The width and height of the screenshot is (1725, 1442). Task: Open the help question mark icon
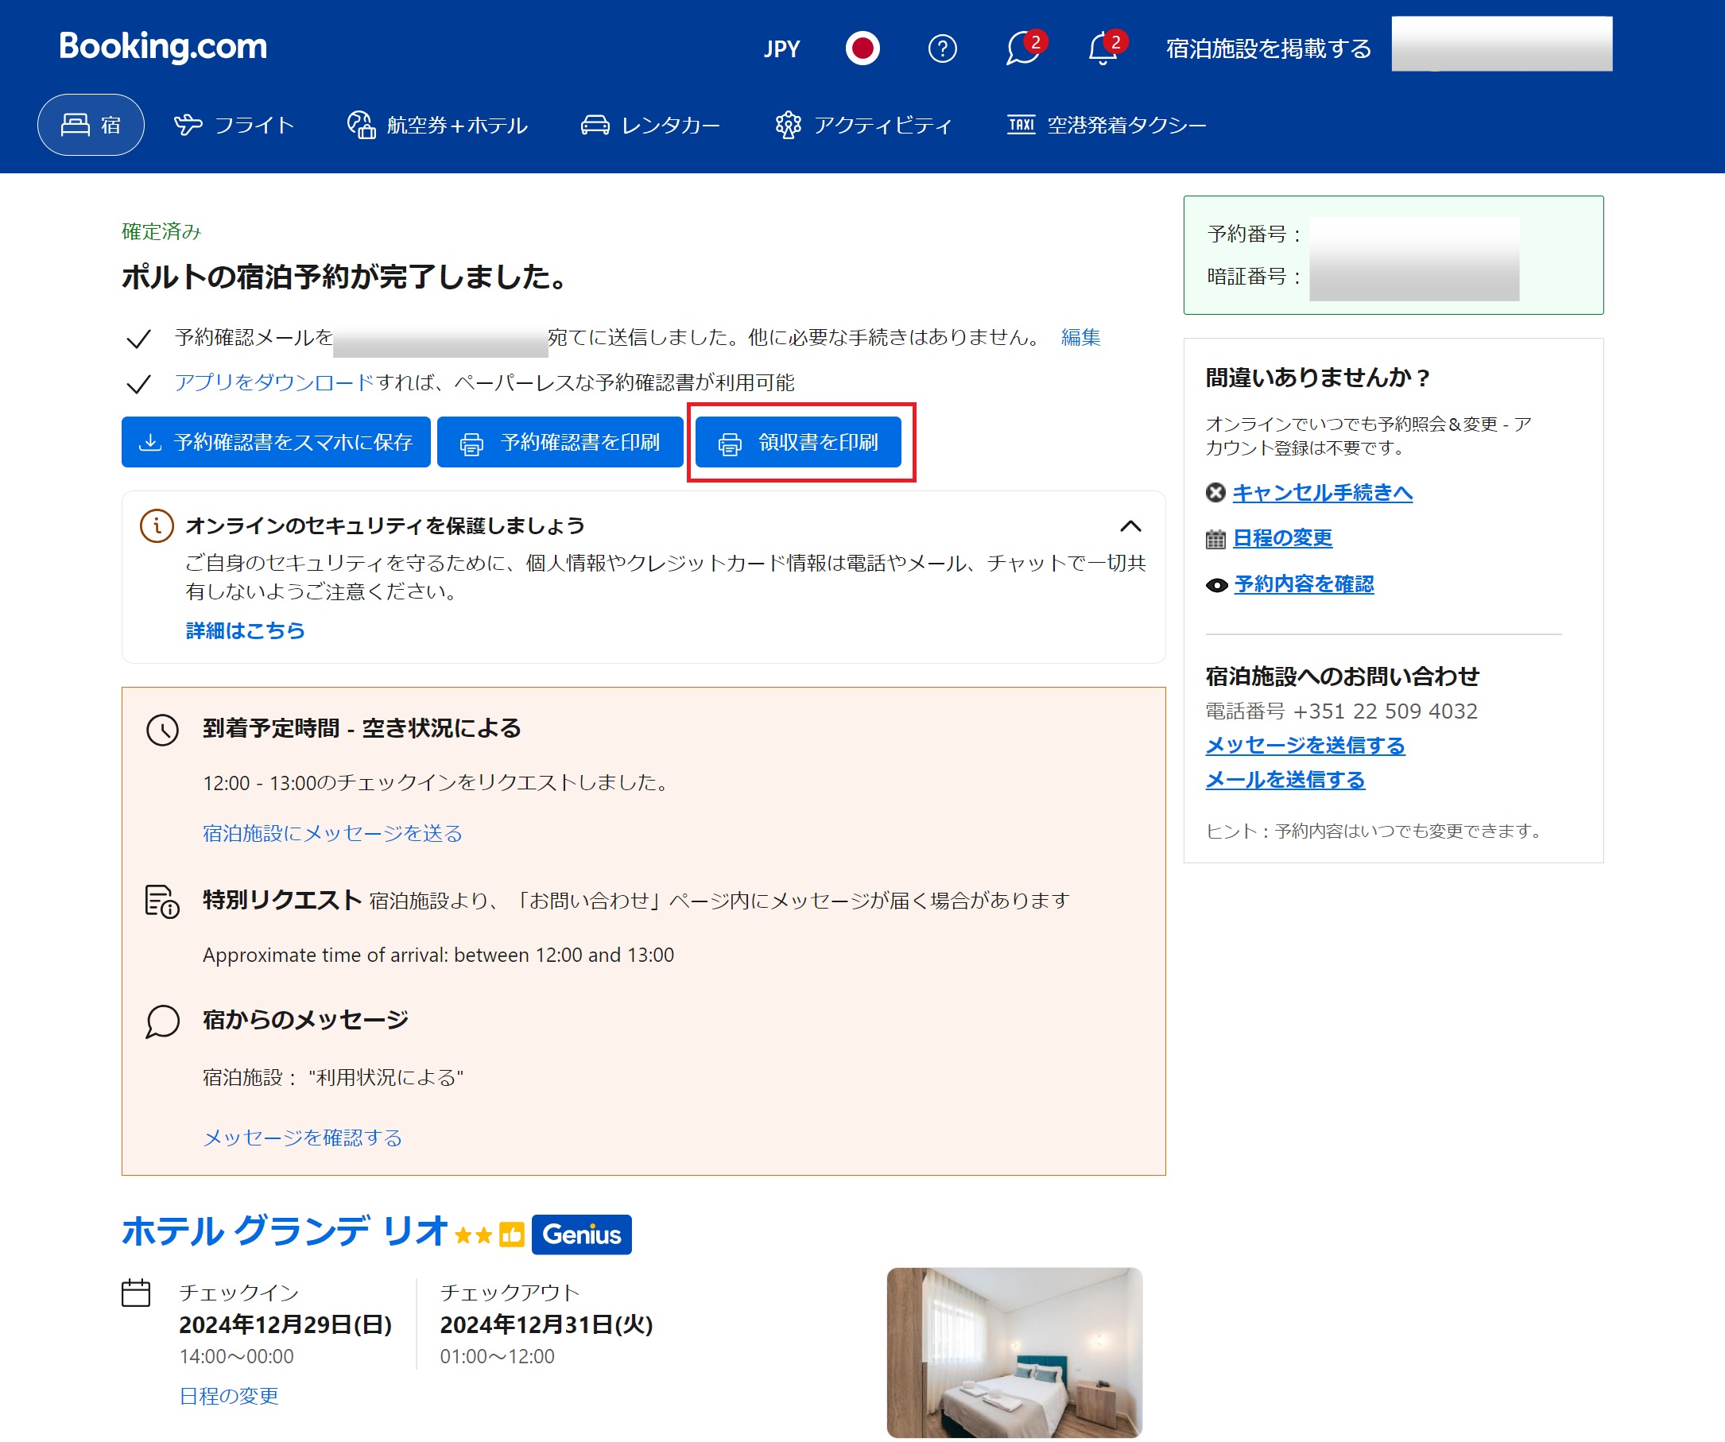coord(942,48)
